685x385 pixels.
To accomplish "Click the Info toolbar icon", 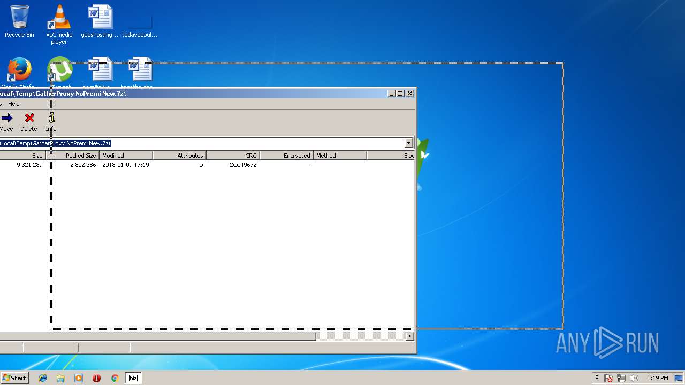I will 51,122.
